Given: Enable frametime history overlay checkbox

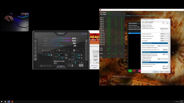Looking at the screenshot, I should [x=143, y=28].
